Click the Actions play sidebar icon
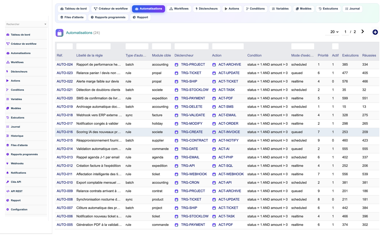Viewport: 383px width, 237px height. point(7,81)
